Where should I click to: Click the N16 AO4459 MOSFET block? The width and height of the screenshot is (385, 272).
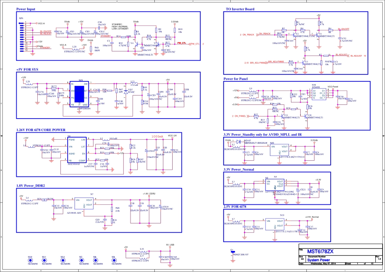pos(317,95)
